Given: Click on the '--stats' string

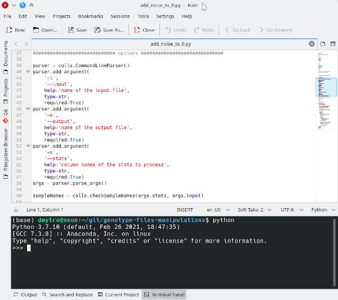Looking at the screenshot, I should (x=58, y=158).
